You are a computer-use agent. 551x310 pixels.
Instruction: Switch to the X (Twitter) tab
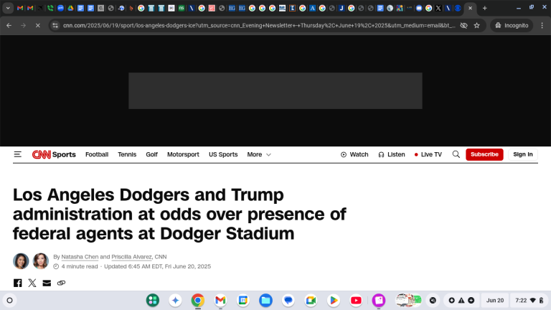tap(438, 8)
